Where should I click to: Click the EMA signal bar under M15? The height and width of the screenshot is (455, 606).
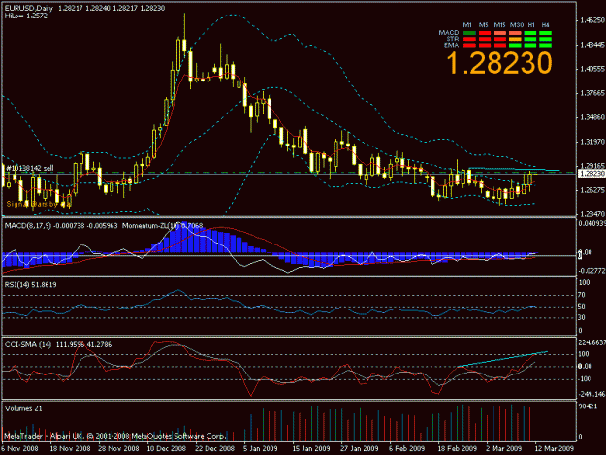(499, 46)
